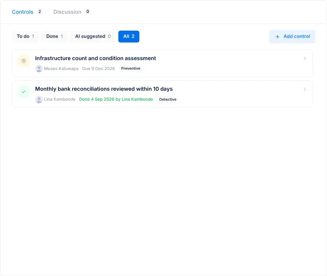Click the Moses Kaluwapa name
327x276 pixels.
(x=61, y=69)
